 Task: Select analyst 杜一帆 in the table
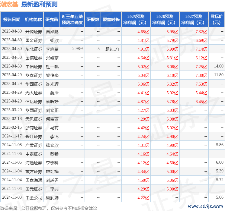point(52,66)
